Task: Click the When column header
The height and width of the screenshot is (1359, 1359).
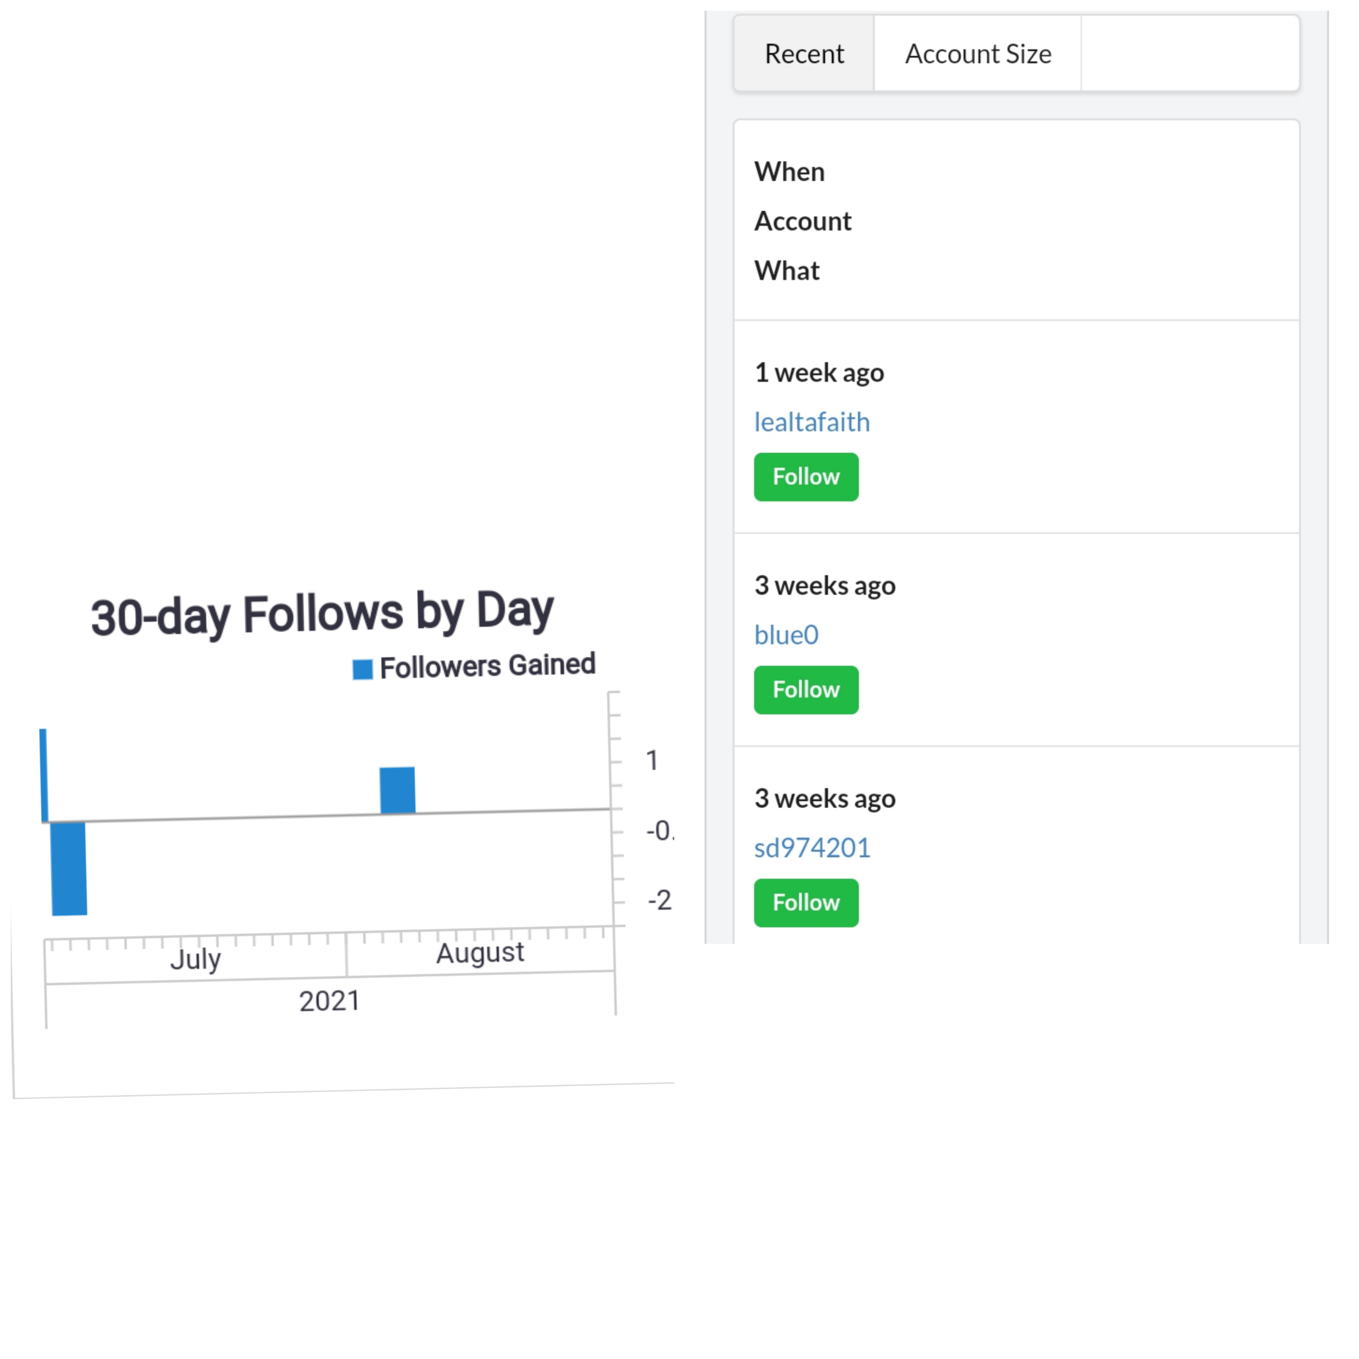Action: (x=789, y=172)
